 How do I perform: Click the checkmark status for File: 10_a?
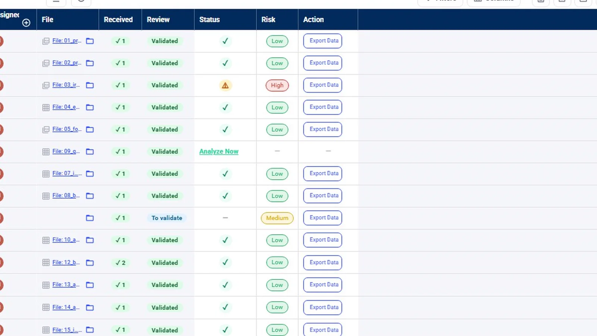pyautogui.click(x=225, y=240)
